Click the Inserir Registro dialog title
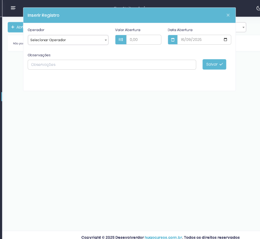The image size is (260, 239). [43, 15]
